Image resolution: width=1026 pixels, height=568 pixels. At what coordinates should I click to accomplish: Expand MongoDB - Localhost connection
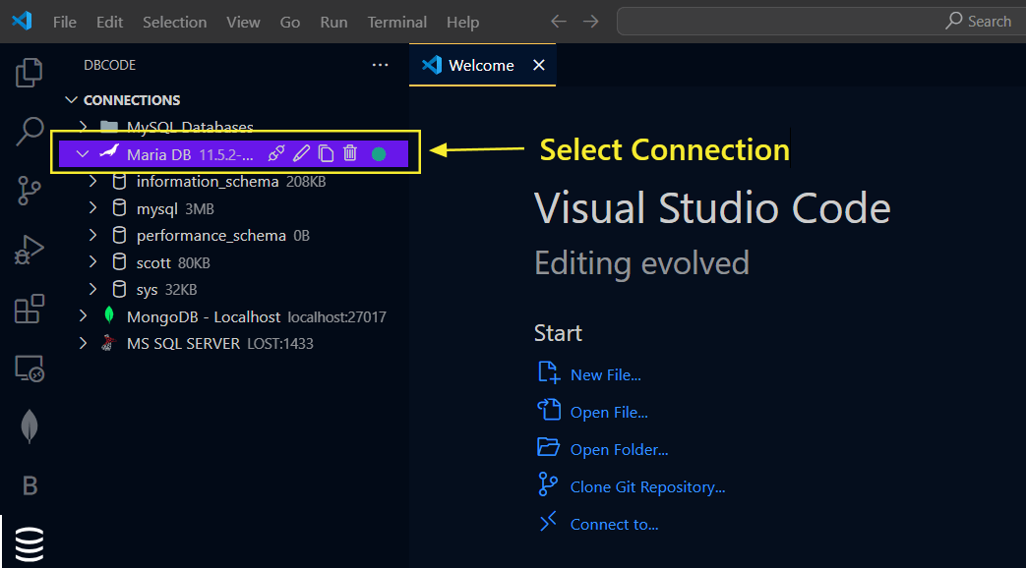(83, 315)
